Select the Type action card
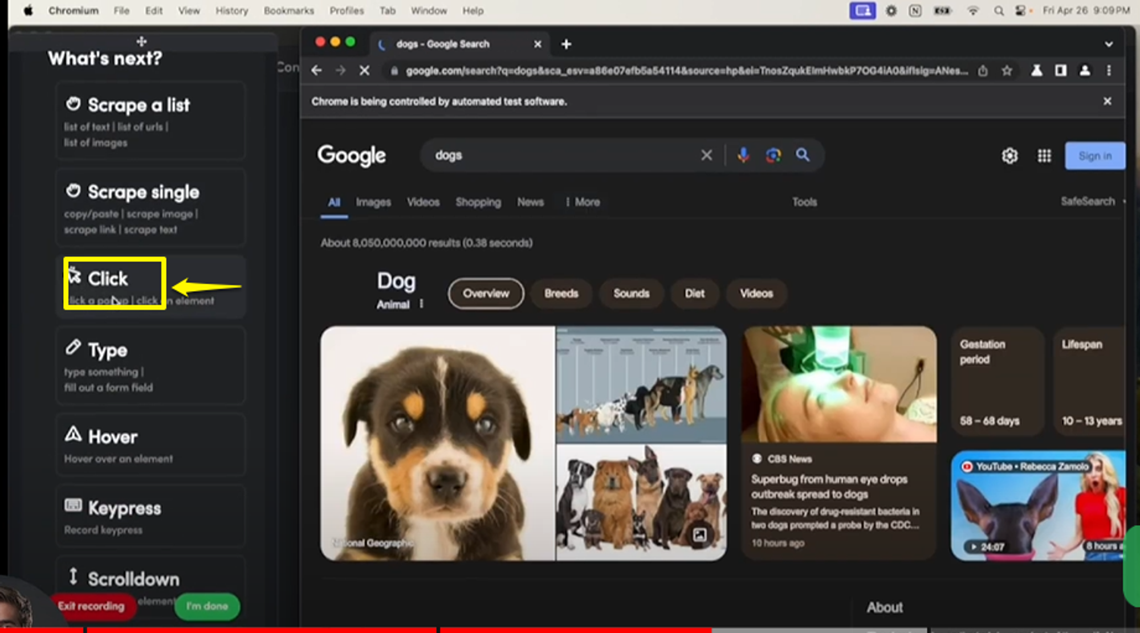 tap(150, 365)
